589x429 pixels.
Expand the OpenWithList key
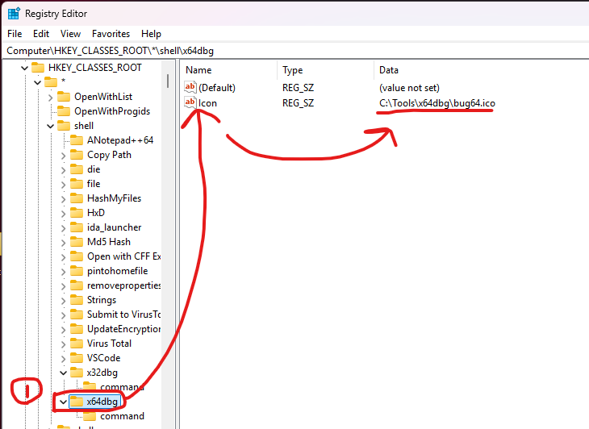coord(51,98)
